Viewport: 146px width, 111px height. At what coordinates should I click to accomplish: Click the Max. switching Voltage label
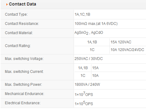point(24,59)
